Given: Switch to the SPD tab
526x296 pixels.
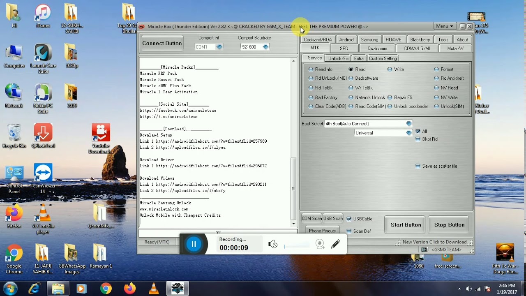Looking at the screenshot, I should tap(344, 48).
